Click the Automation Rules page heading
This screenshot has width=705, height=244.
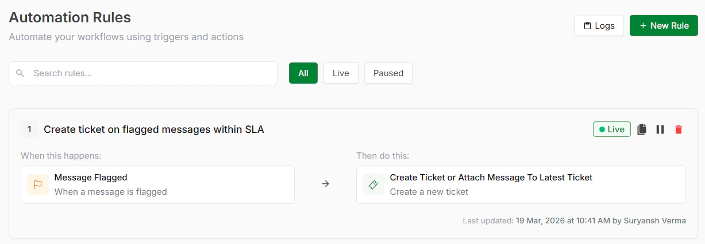pyautogui.click(x=70, y=18)
